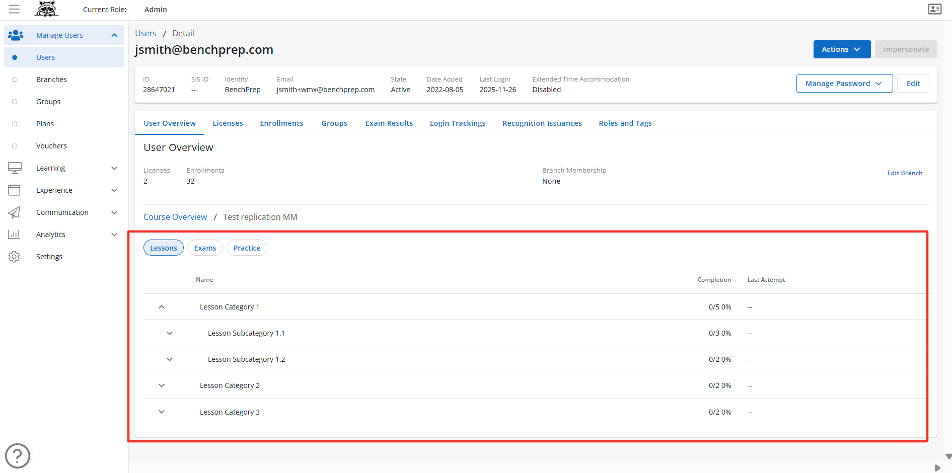The image size is (952, 473).
Task: Open the user profile card icon
Action: pyautogui.click(x=934, y=9)
